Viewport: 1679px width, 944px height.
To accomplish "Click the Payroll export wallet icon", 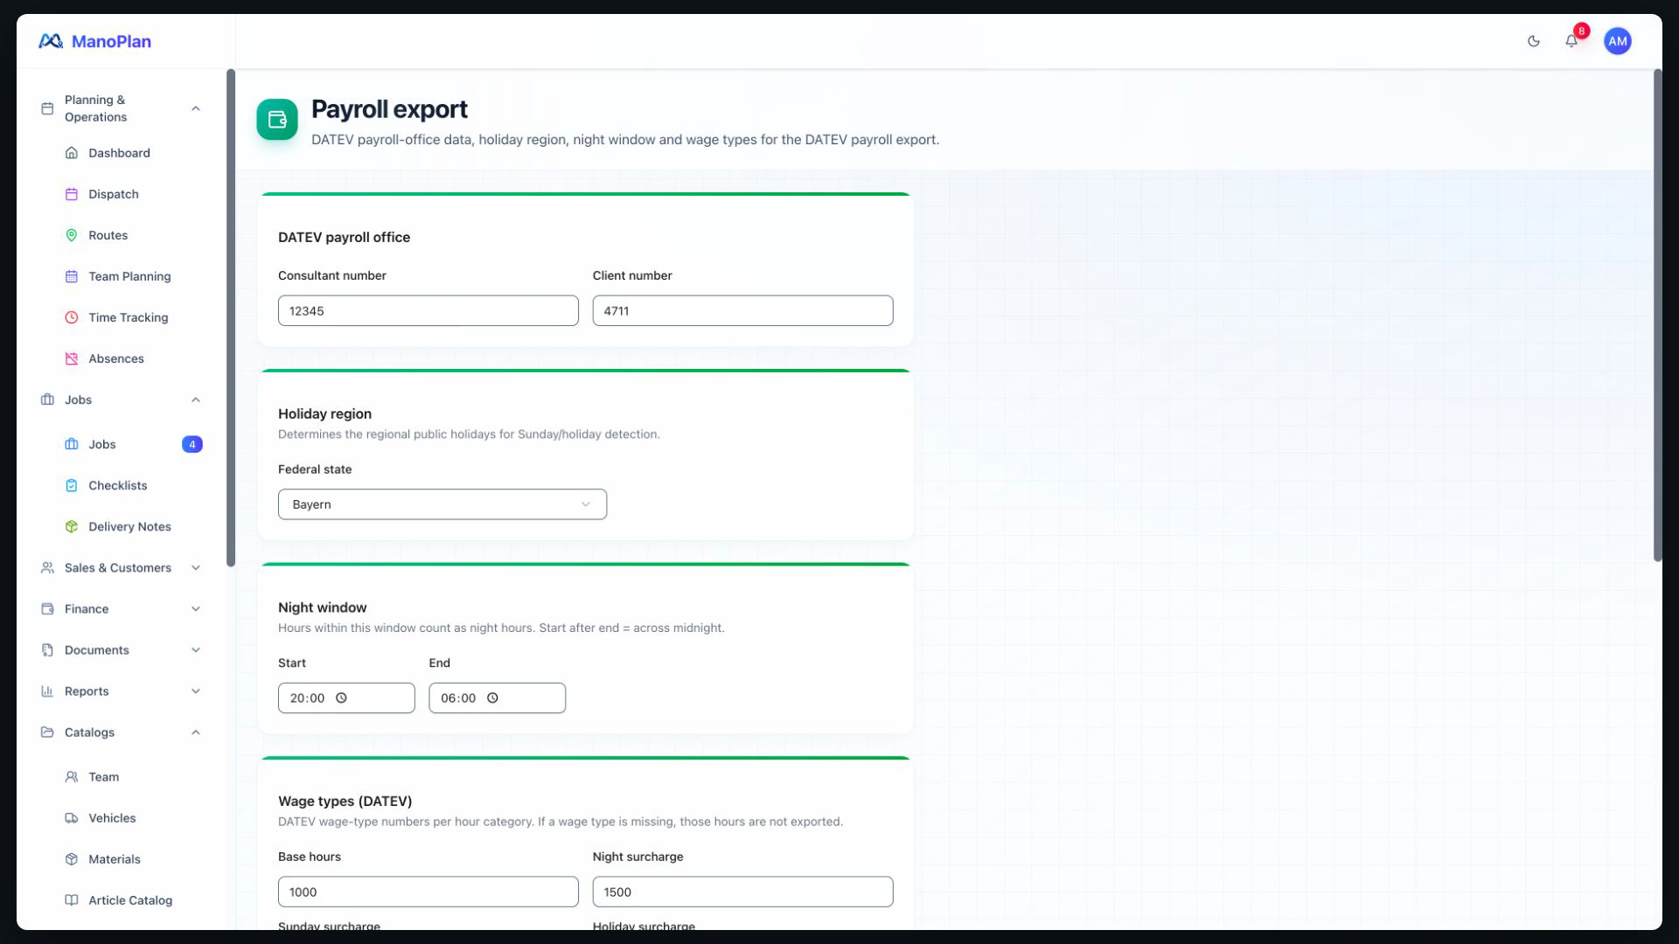I will 277,120.
